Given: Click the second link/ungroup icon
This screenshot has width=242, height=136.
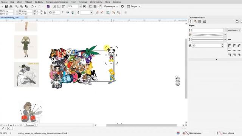Looking at the screenshot, I should tap(118, 12).
